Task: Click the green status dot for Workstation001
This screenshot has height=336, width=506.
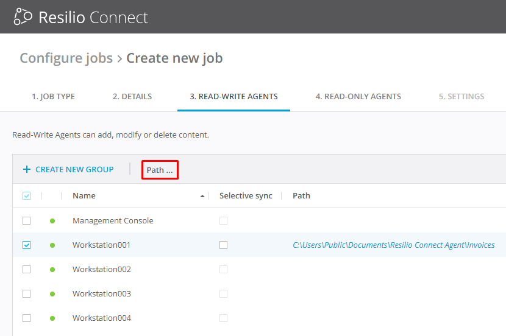Action: tap(52, 245)
